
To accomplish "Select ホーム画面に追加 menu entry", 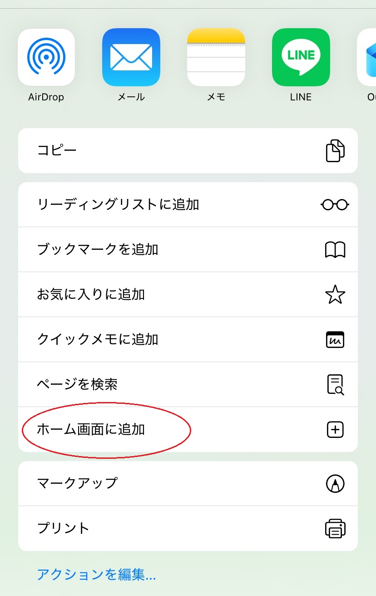I will pos(188,430).
